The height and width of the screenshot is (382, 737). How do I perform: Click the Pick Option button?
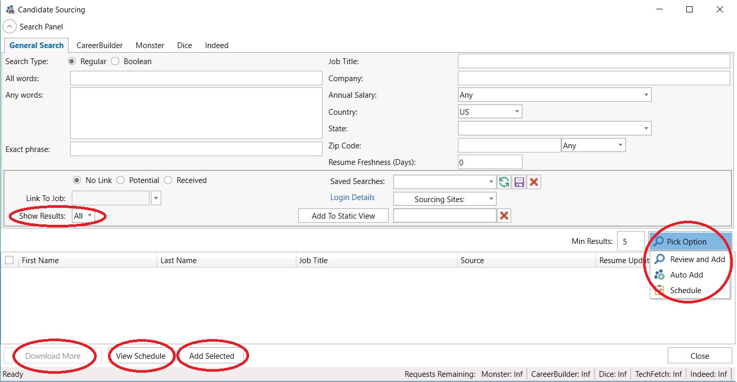click(690, 241)
